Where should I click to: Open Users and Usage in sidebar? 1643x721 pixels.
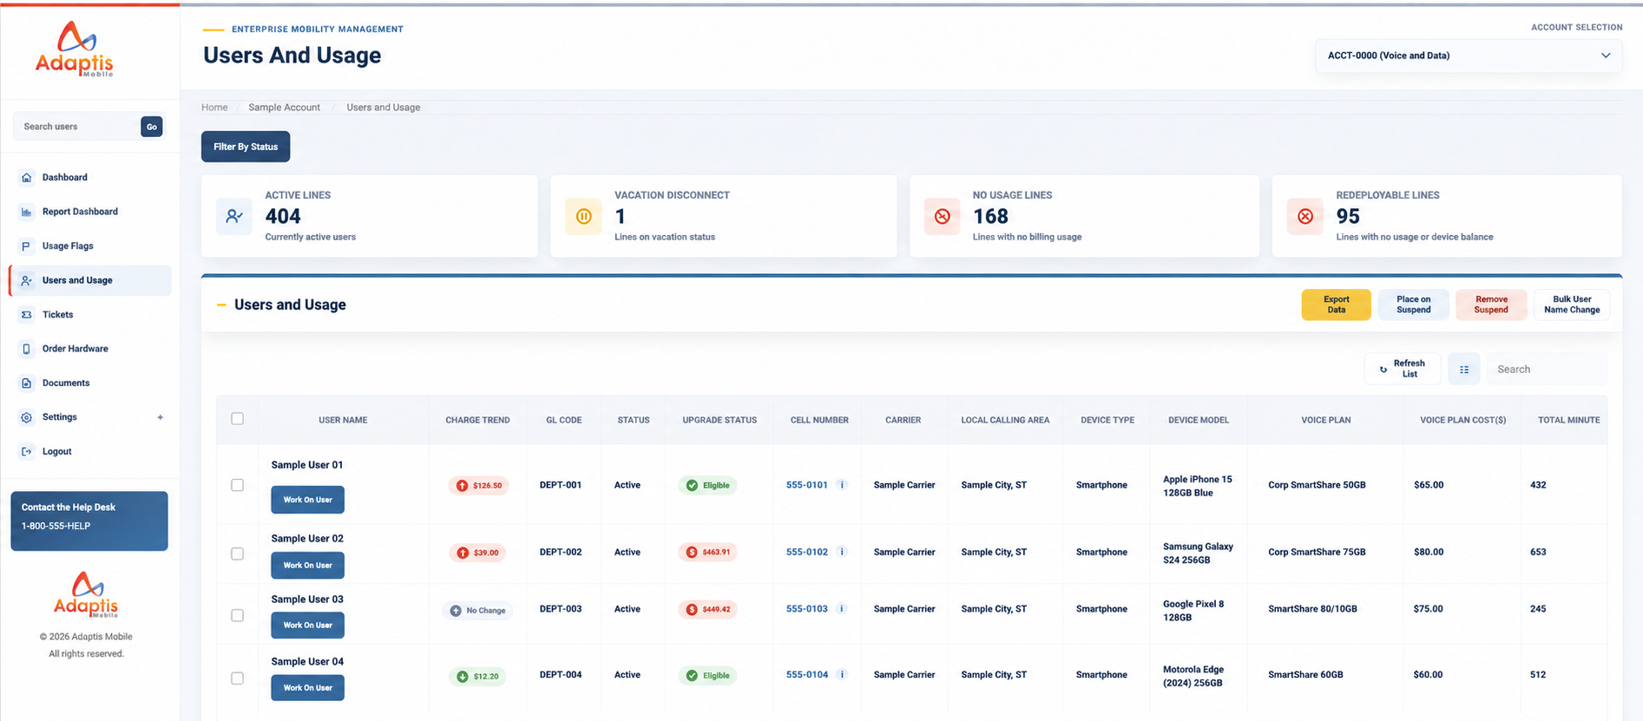click(90, 280)
